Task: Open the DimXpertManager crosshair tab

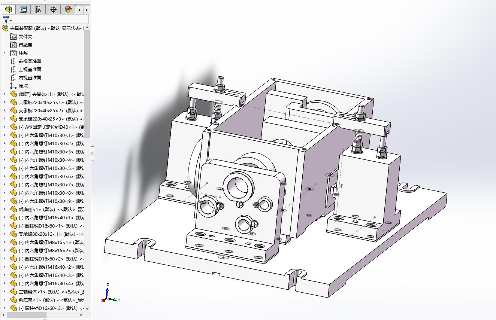Action: [x=53, y=9]
